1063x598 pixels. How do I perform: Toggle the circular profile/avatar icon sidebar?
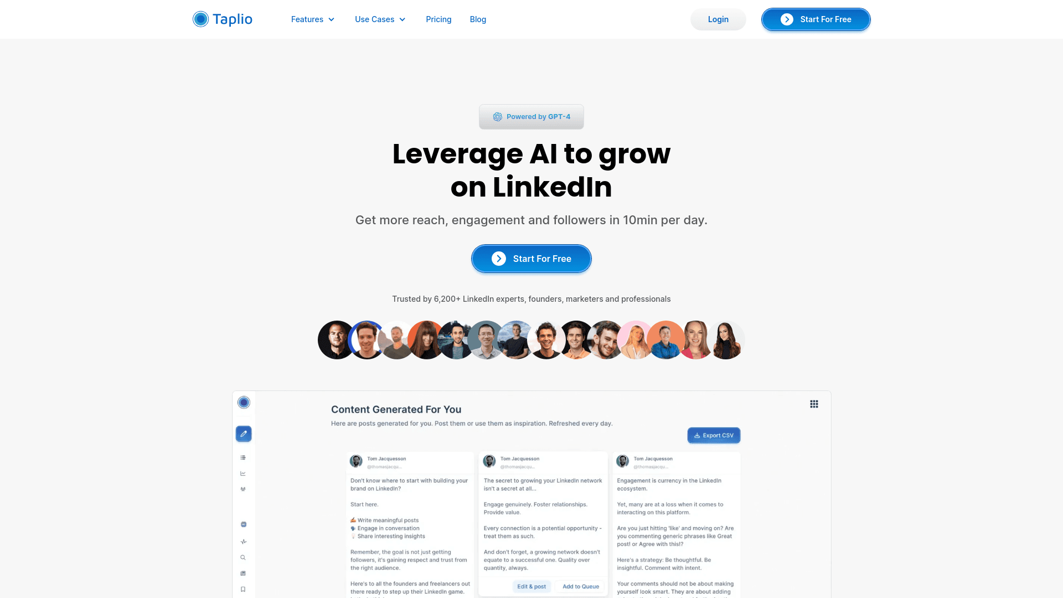click(243, 403)
